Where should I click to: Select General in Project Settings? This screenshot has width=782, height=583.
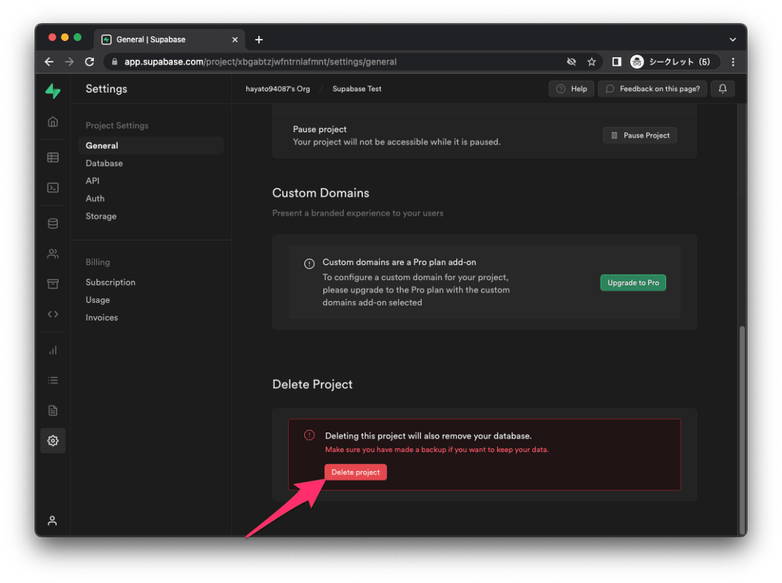pos(151,145)
